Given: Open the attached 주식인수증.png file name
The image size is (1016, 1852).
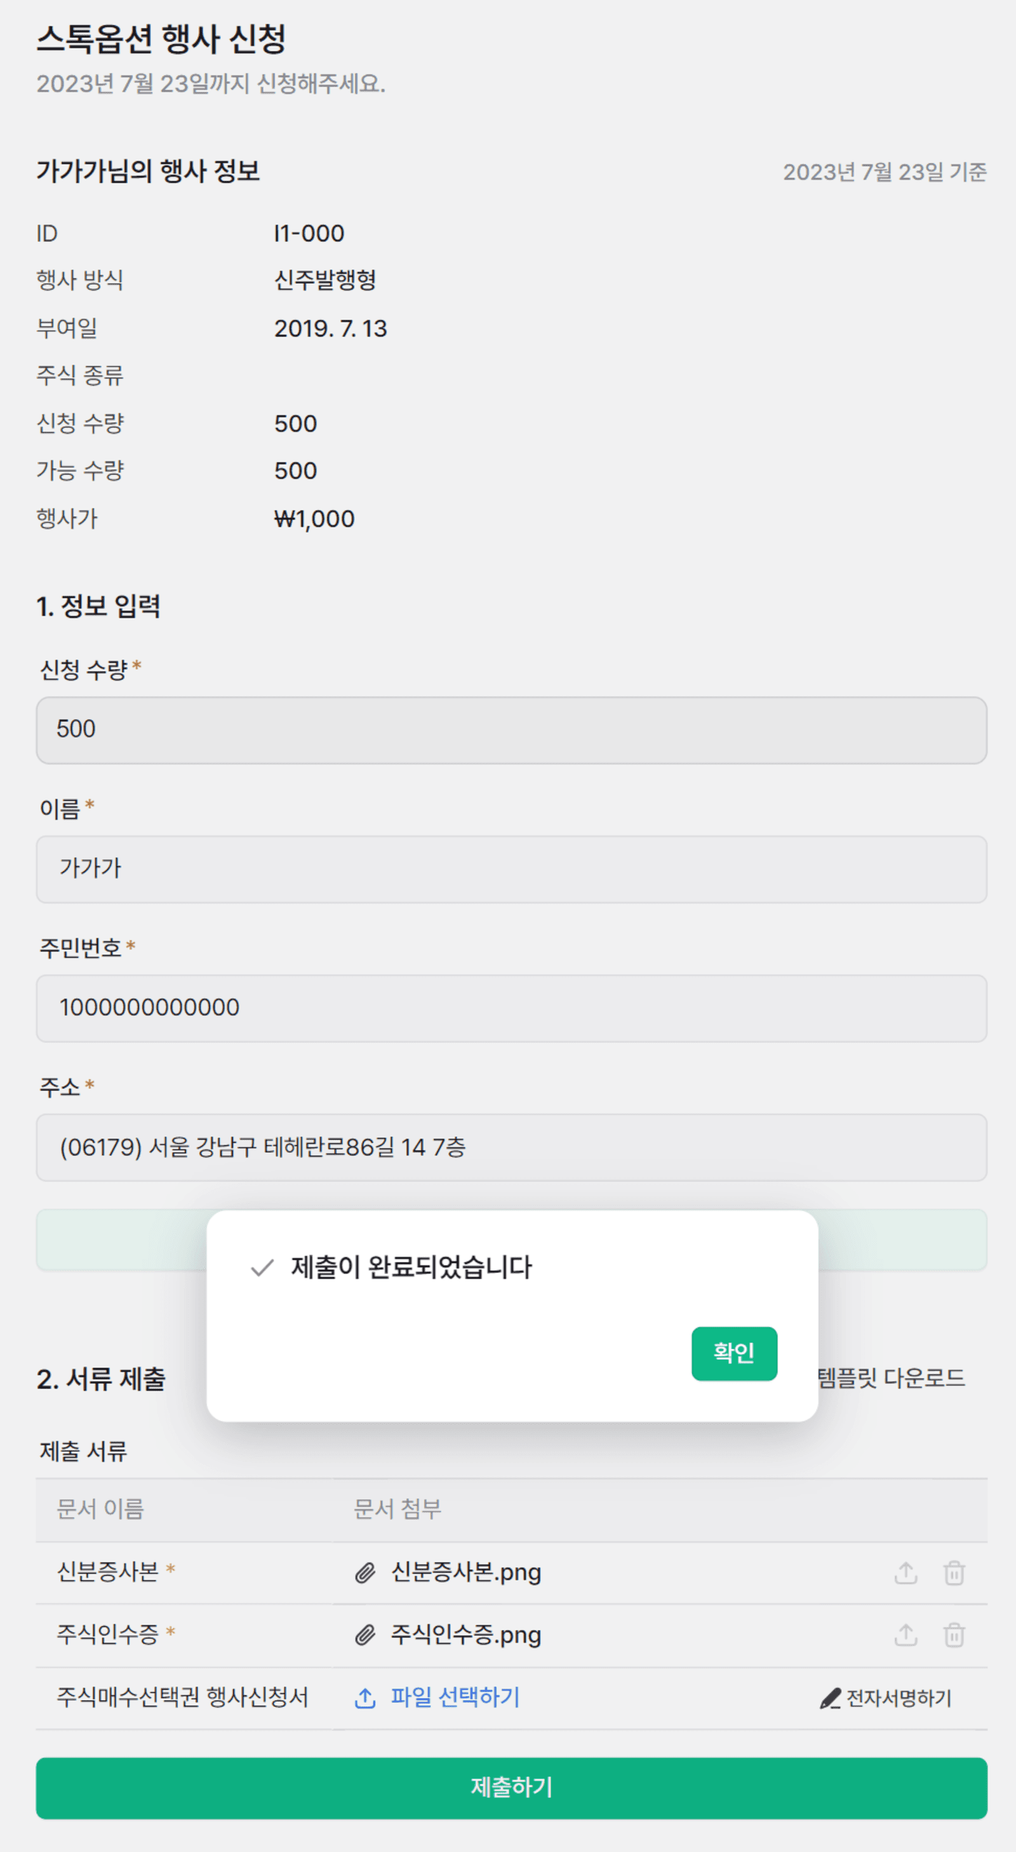Looking at the screenshot, I should [465, 1635].
